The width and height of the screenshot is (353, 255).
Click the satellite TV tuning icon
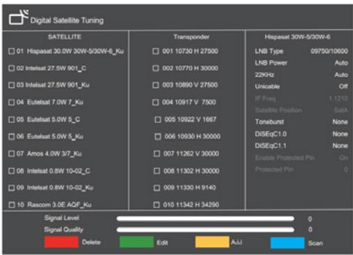coord(19,17)
